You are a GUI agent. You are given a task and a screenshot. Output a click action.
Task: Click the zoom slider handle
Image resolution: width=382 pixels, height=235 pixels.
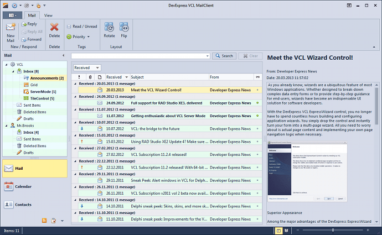point(333,230)
